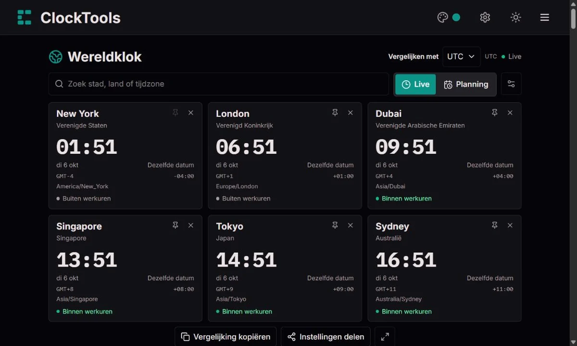
Task: Click the GMT+8 label in Singapore card
Action: (x=65, y=289)
